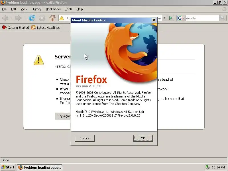Click the search magnifier icon
Viewport: 228px width, 171px height.
pyautogui.click(x=223, y=18)
